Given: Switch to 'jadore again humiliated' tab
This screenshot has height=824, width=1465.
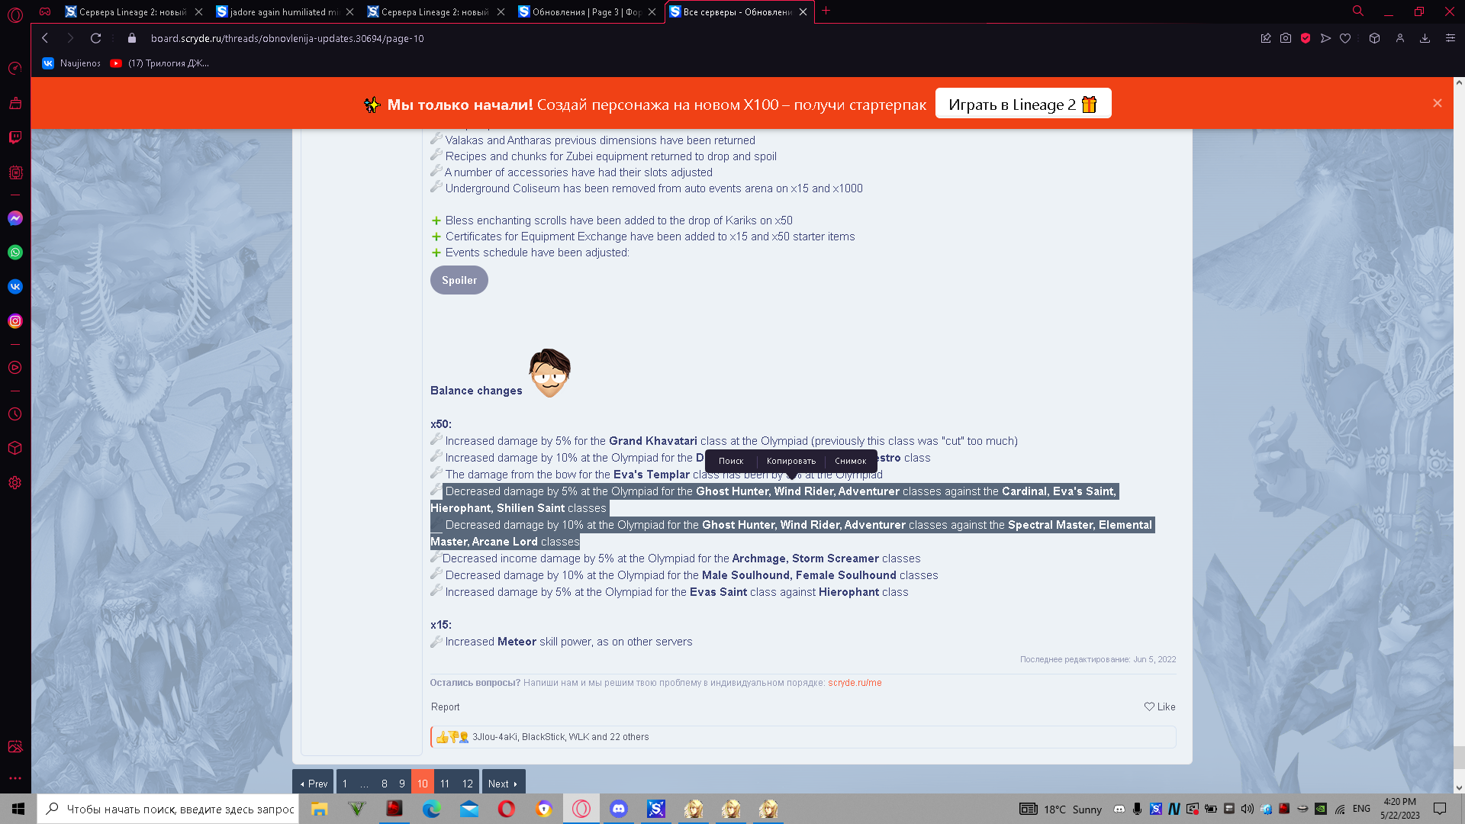Looking at the screenshot, I should 284,12.
